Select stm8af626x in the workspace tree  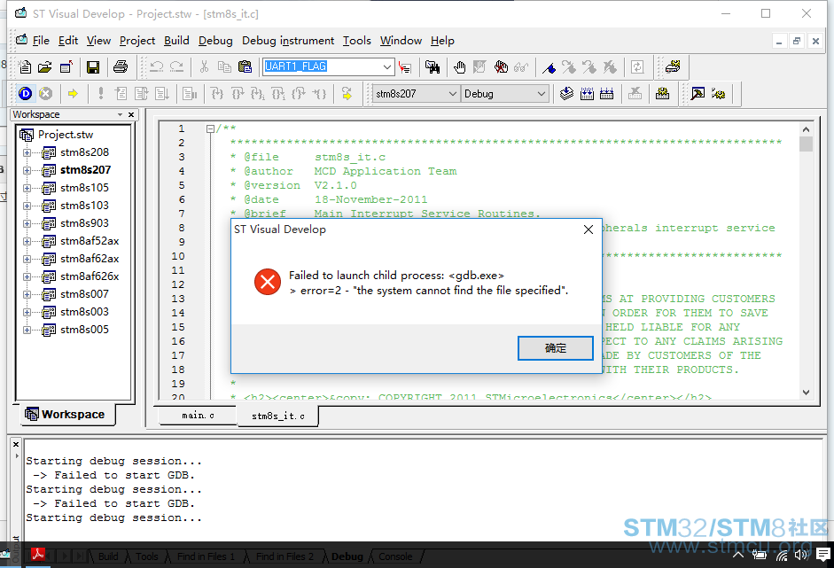tap(90, 276)
